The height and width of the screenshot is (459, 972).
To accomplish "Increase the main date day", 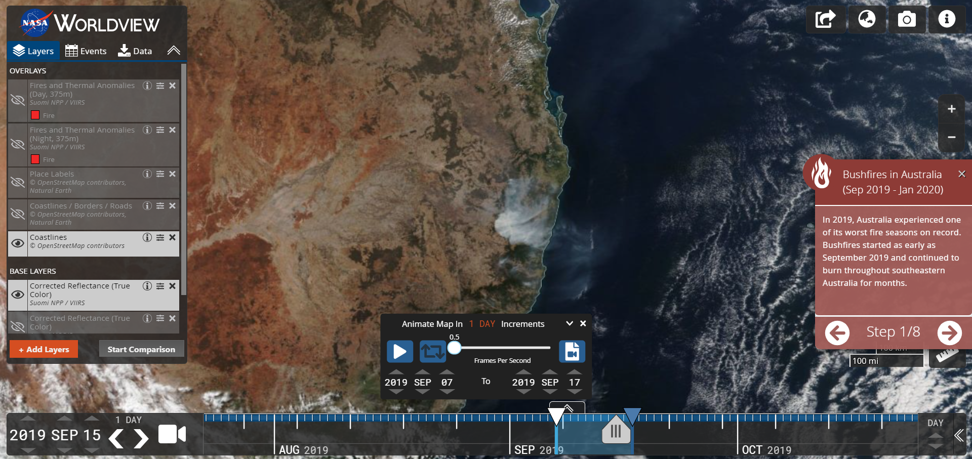I will [x=92, y=419].
